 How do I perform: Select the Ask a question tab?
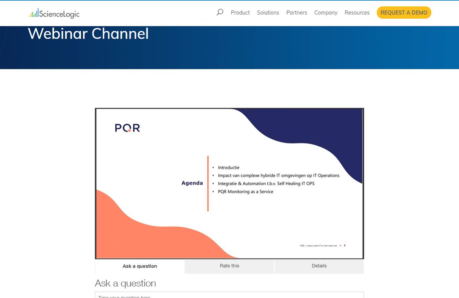139,266
